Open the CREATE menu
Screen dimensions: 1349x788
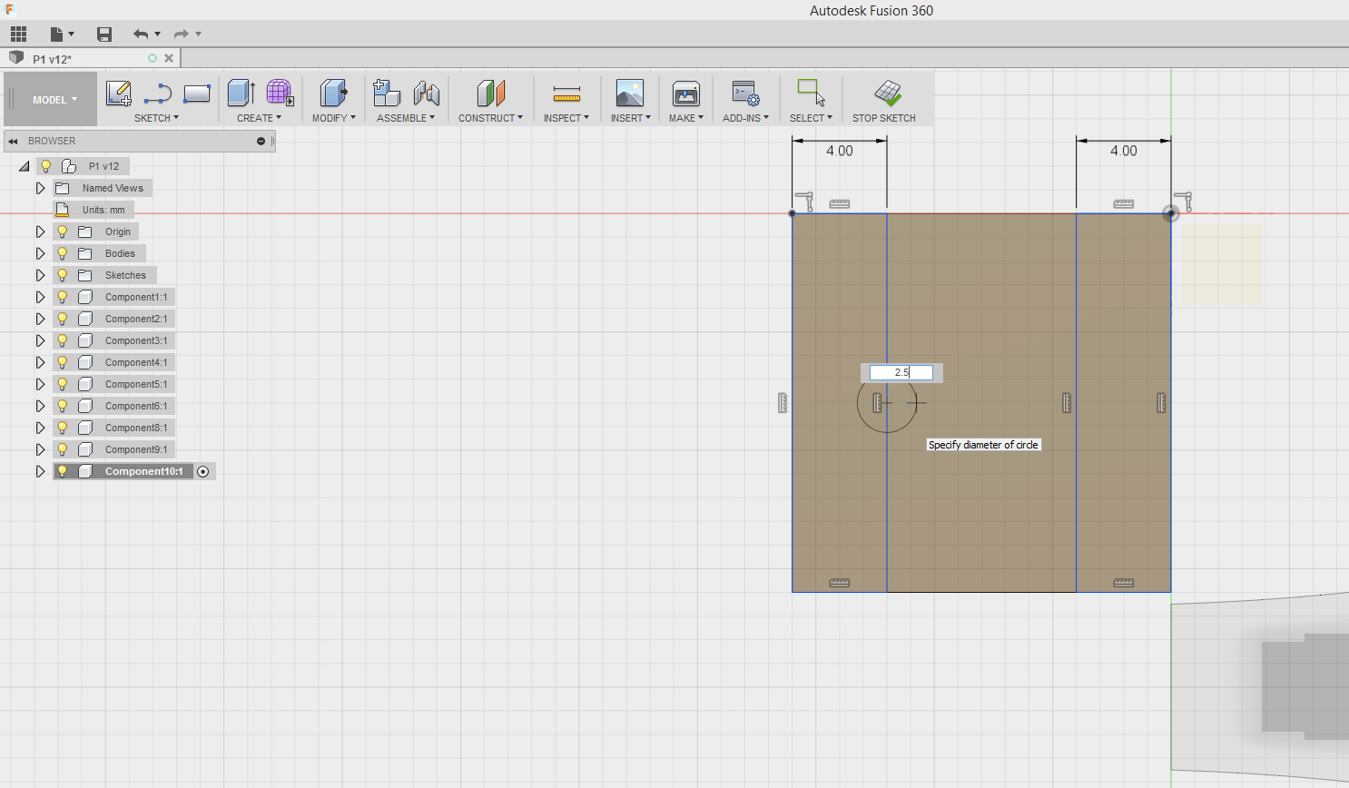(x=259, y=118)
